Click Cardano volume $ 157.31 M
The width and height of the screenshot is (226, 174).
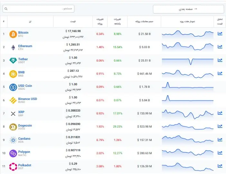click(145, 140)
